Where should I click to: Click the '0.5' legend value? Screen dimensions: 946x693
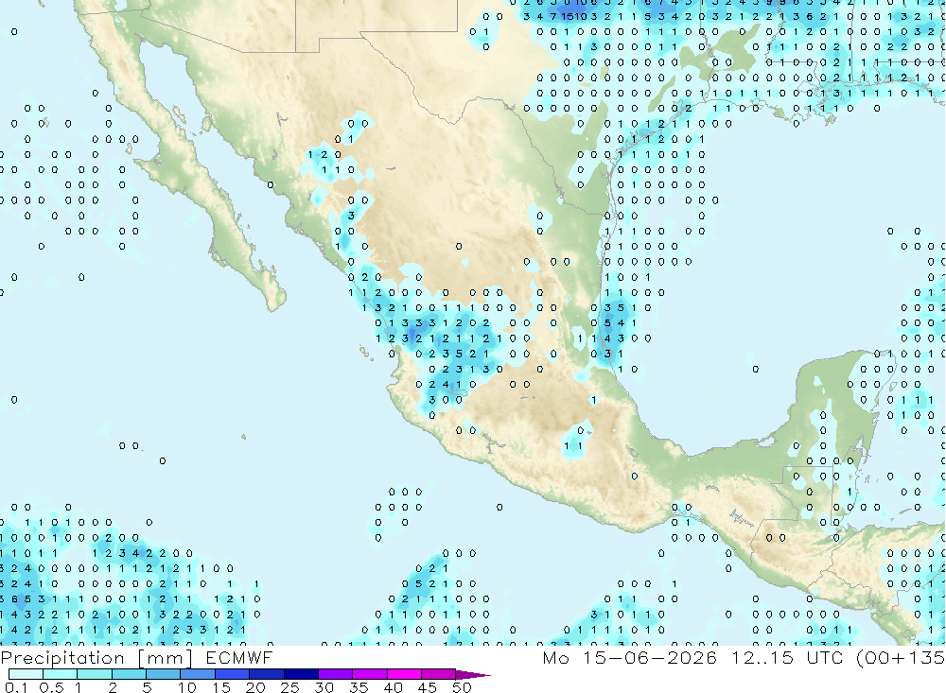point(51,687)
